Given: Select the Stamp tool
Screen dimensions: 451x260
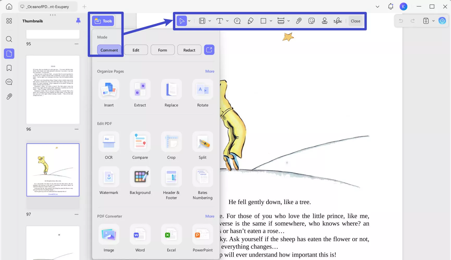Looking at the screenshot, I should [324, 21].
